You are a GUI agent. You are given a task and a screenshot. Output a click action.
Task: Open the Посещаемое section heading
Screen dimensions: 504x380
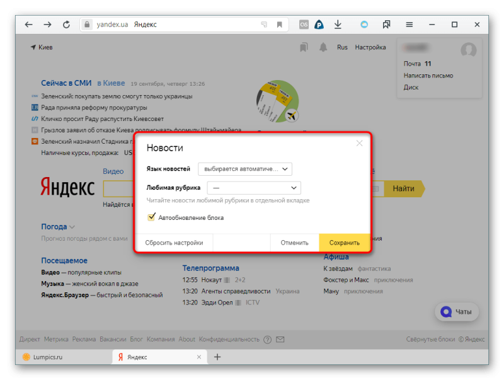pyautogui.click(x=64, y=260)
